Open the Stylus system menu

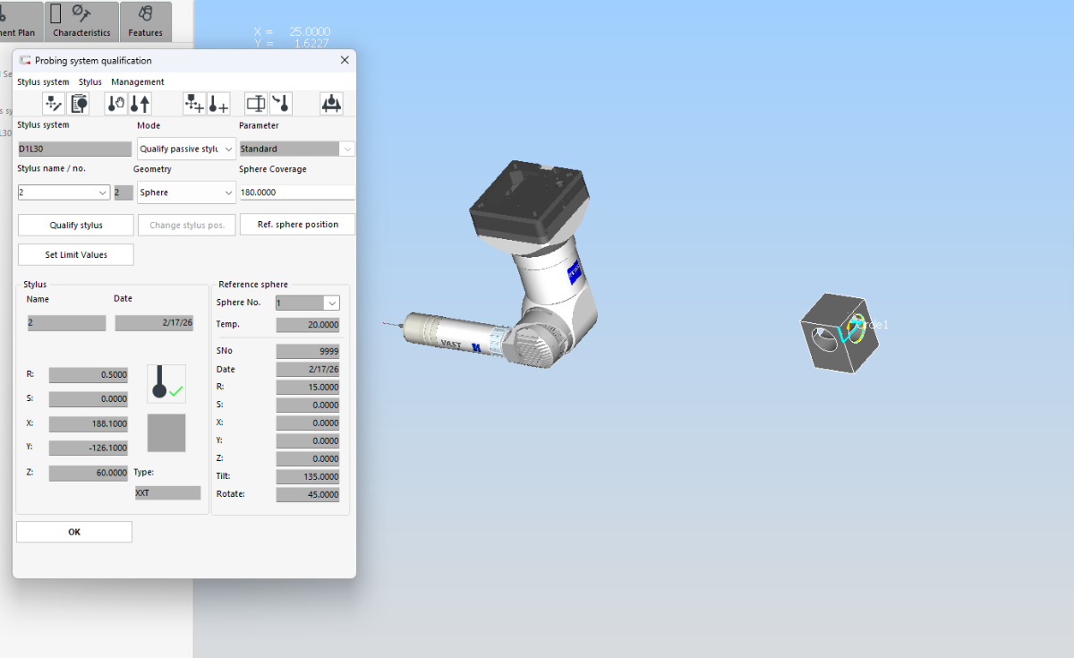[x=43, y=82]
